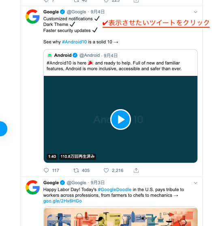This screenshot has width=212, height=226.
Task: Play the Android 10 video
Action: (x=120, y=119)
